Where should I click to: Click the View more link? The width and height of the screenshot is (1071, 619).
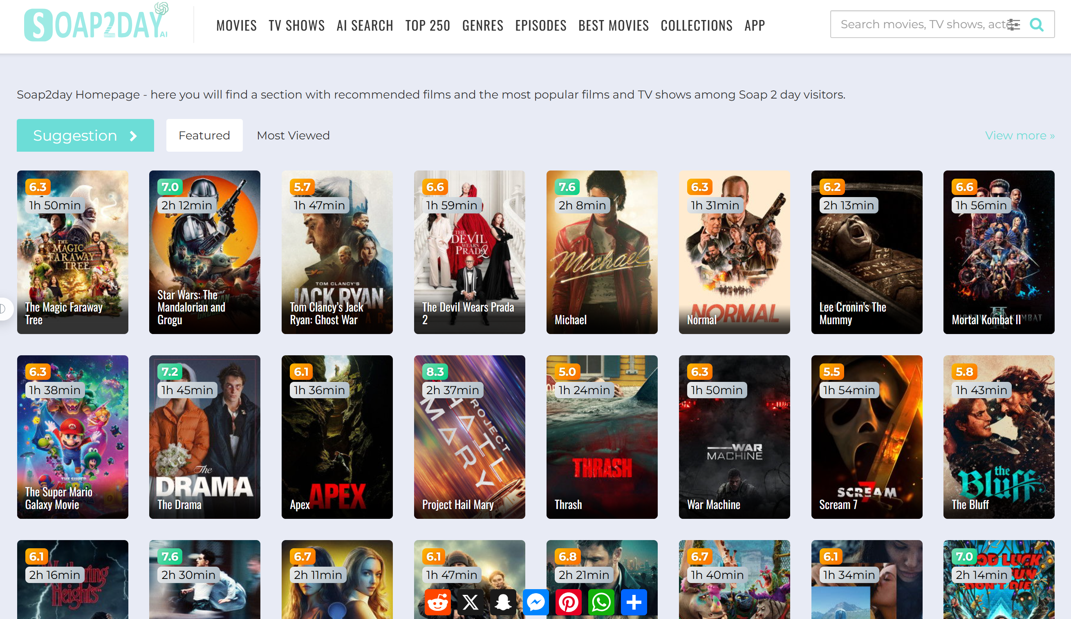tap(1020, 135)
